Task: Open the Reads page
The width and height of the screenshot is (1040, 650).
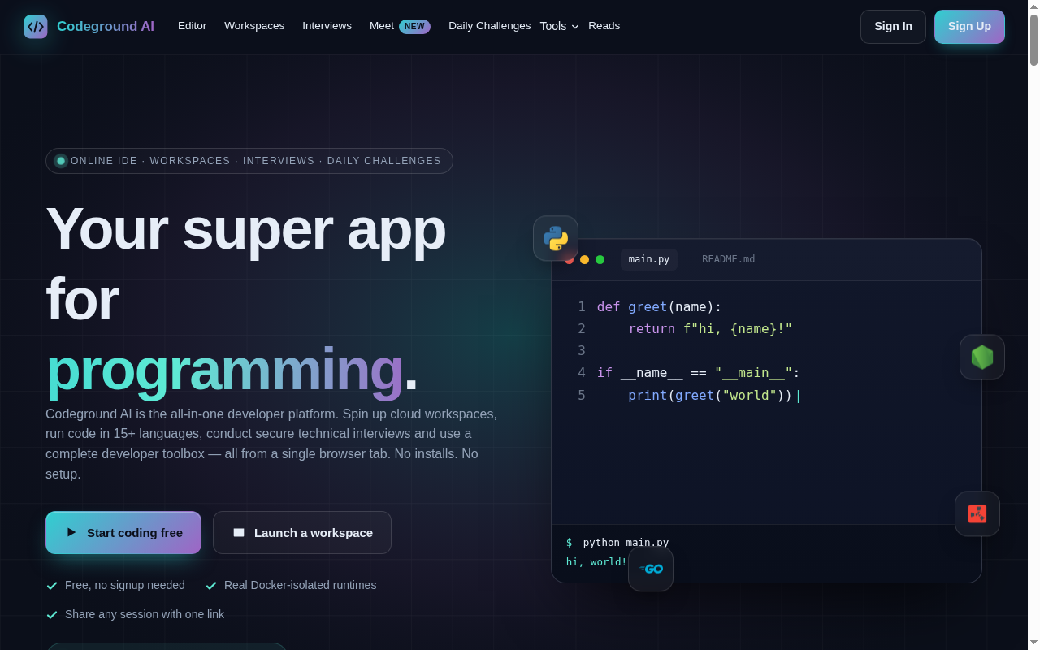Action: coord(604,26)
